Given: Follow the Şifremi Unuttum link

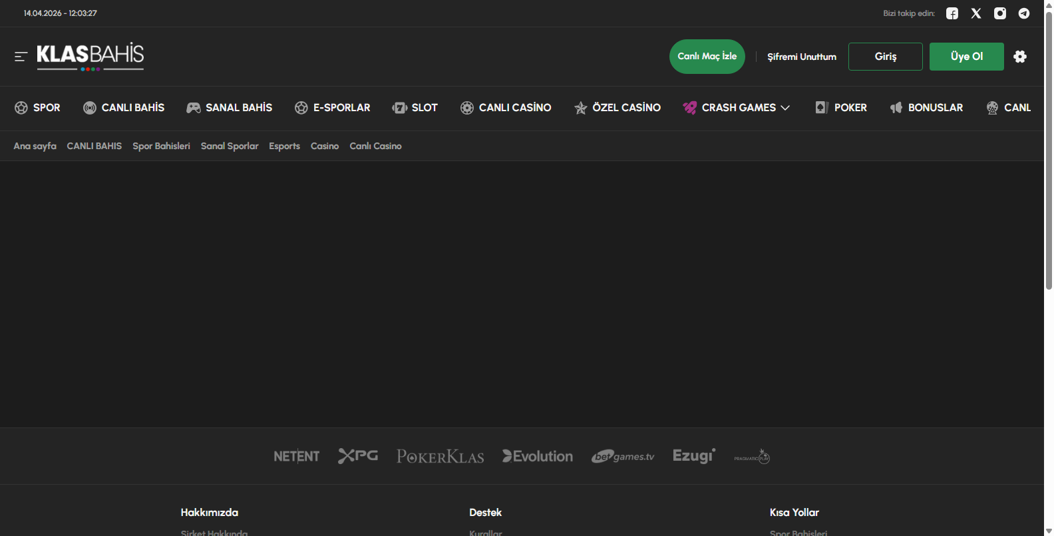Looking at the screenshot, I should (802, 57).
